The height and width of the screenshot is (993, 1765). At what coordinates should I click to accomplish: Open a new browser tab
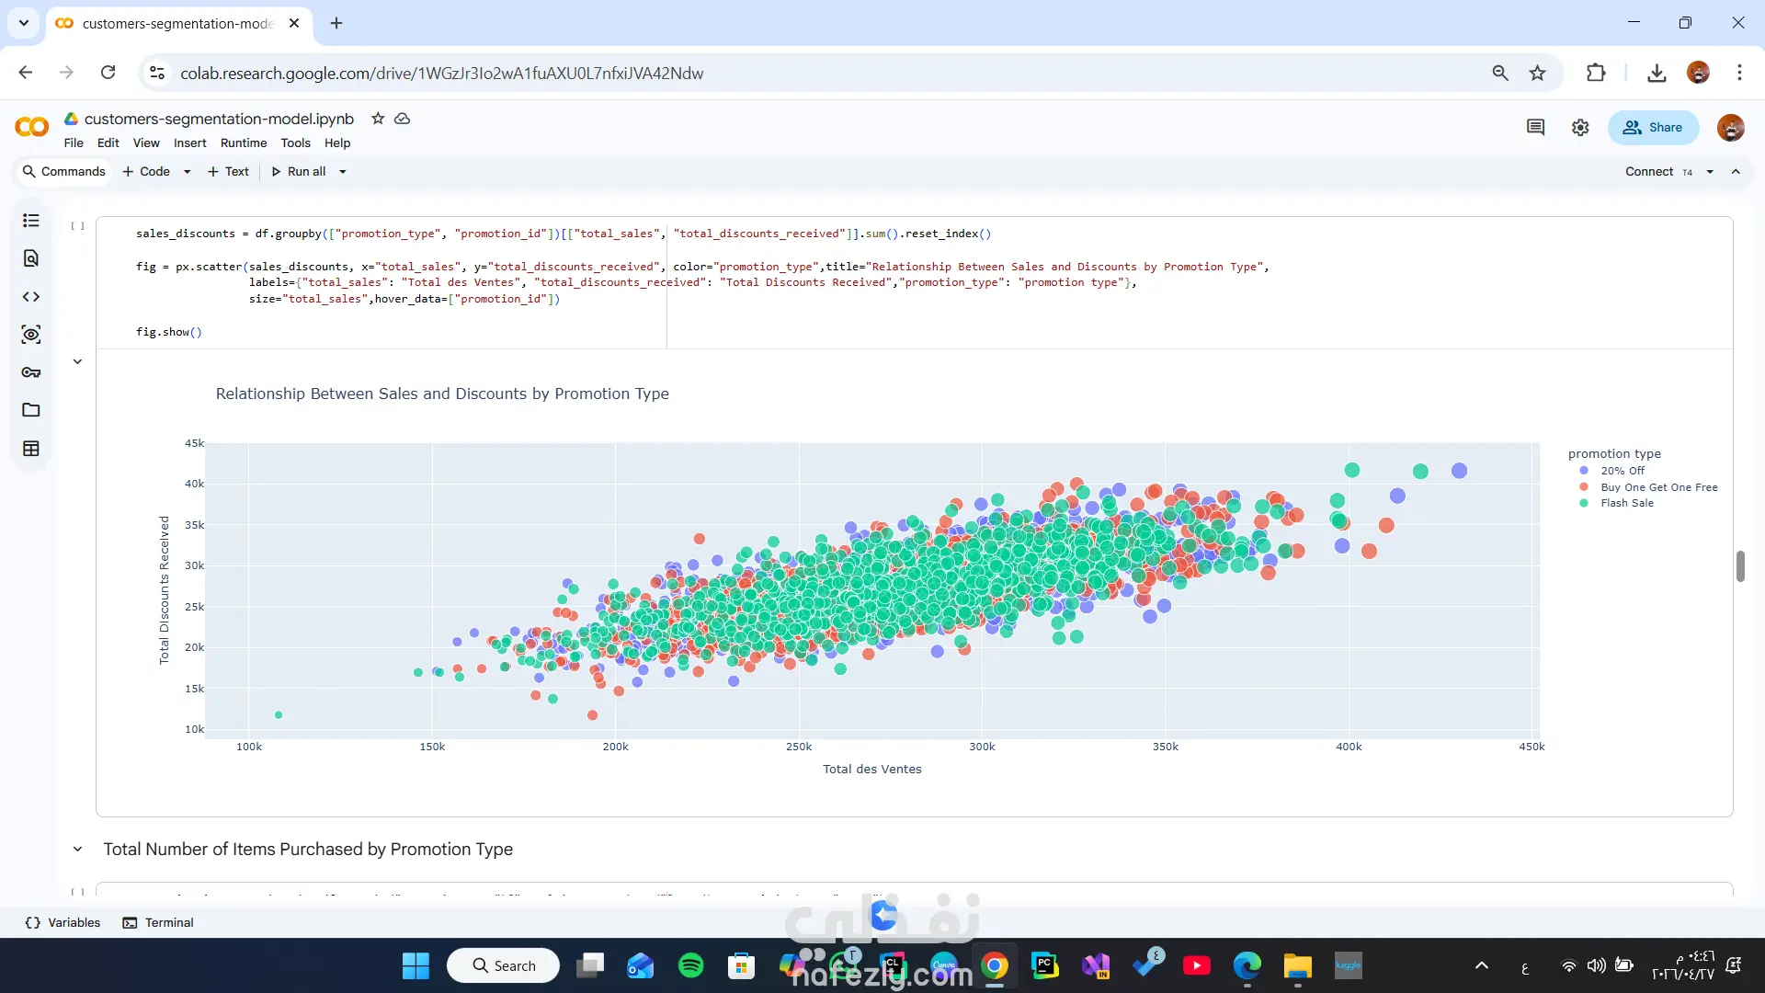tap(336, 23)
